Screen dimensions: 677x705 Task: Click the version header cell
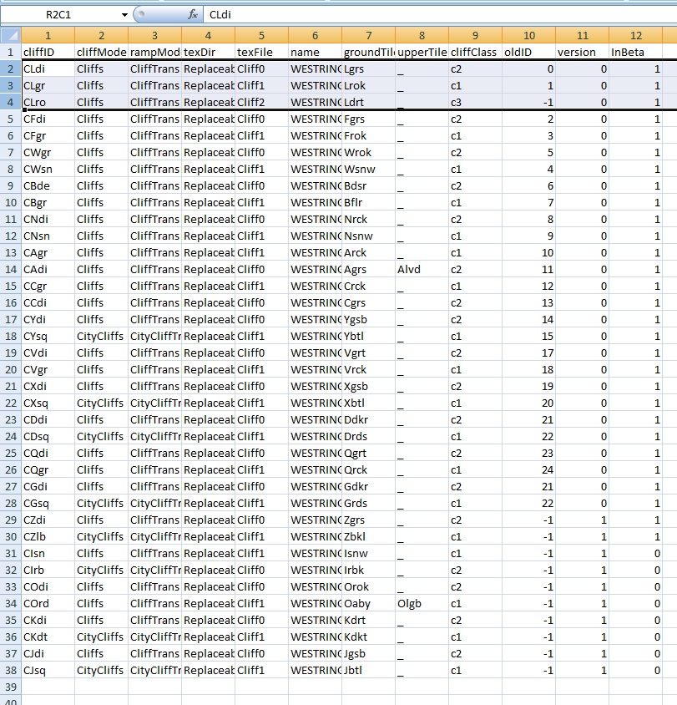[582, 52]
